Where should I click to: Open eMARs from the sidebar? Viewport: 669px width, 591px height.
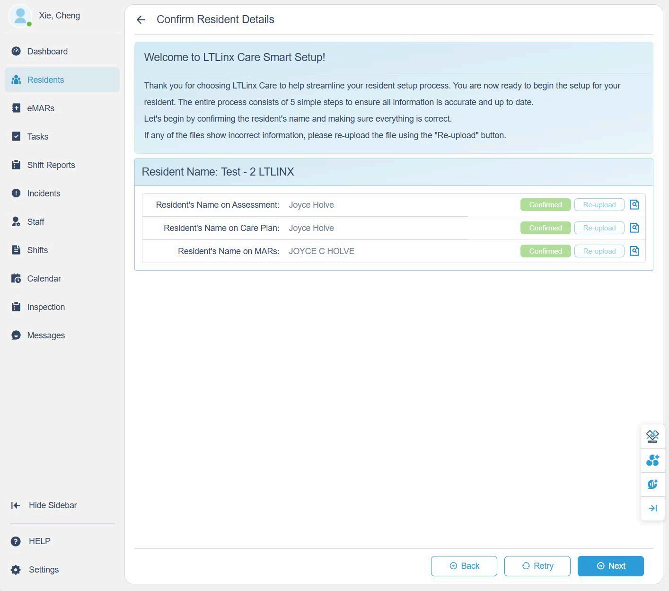(41, 108)
